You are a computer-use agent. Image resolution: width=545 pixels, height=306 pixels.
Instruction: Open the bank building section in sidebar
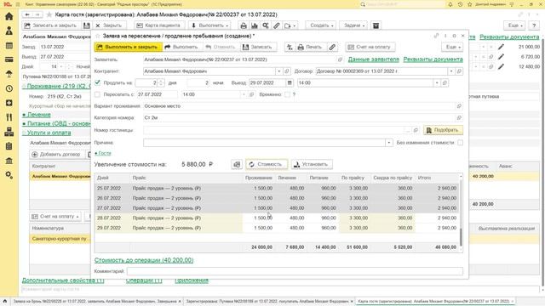coord(9,161)
